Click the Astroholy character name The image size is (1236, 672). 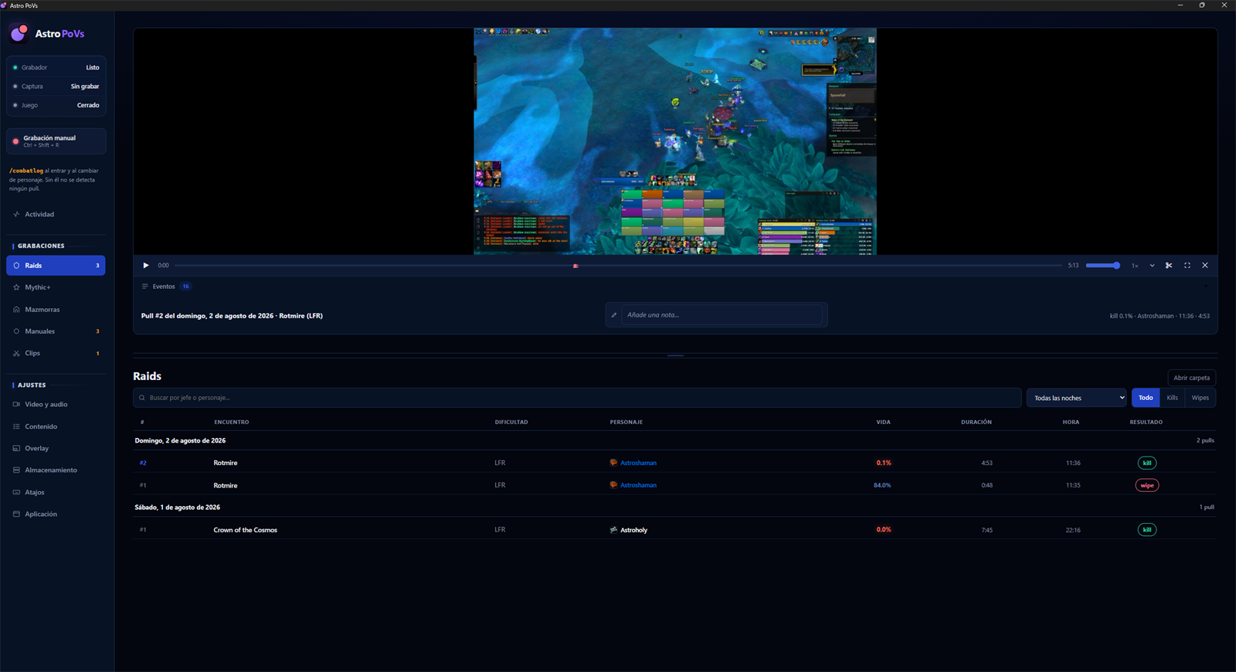634,531
